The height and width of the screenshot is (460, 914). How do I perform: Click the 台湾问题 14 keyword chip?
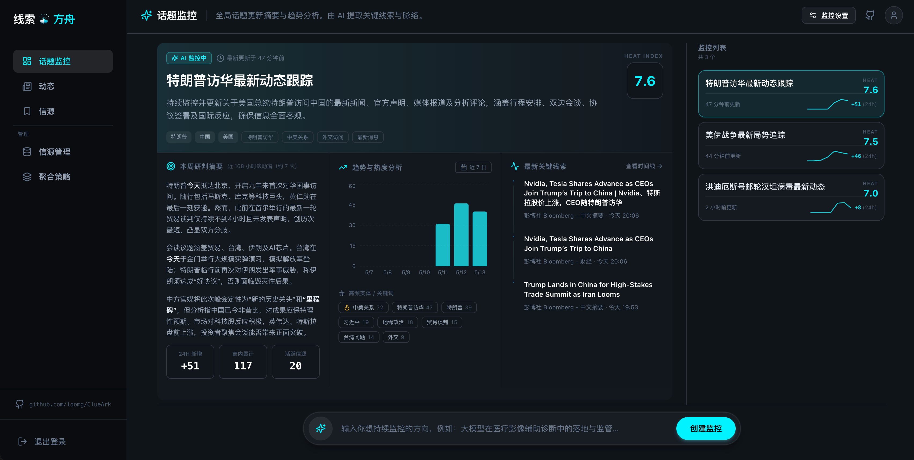(359, 337)
